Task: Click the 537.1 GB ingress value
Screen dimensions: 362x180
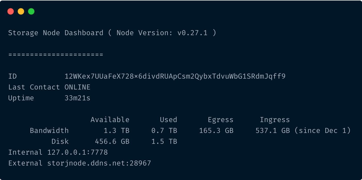Action: tap(273, 131)
